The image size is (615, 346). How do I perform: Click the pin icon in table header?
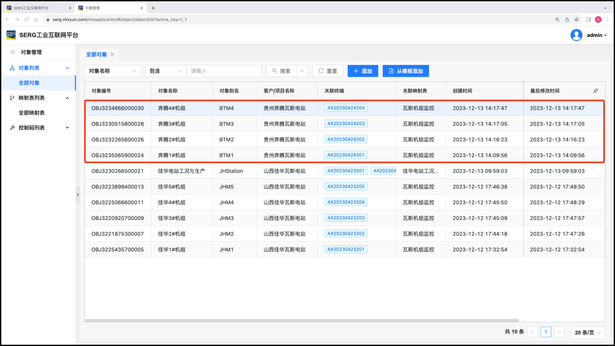point(596,91)
